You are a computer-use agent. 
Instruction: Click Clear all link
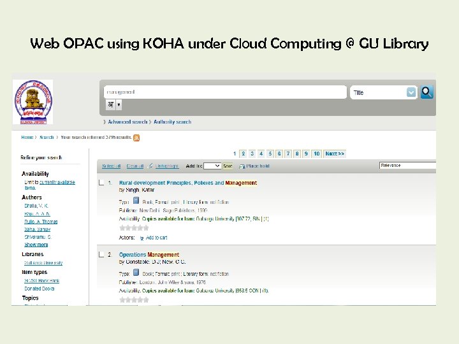135,166
